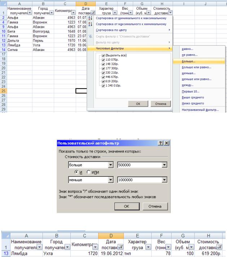Click the select-all corner of the top sheet
Image resolution: width=227 pixels, height=257 pixels.
pos(3,4)
